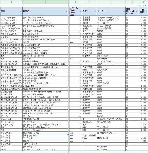Click the 'ハルヒバニー' cell
The image size is (148, 153).
[45, 70]
